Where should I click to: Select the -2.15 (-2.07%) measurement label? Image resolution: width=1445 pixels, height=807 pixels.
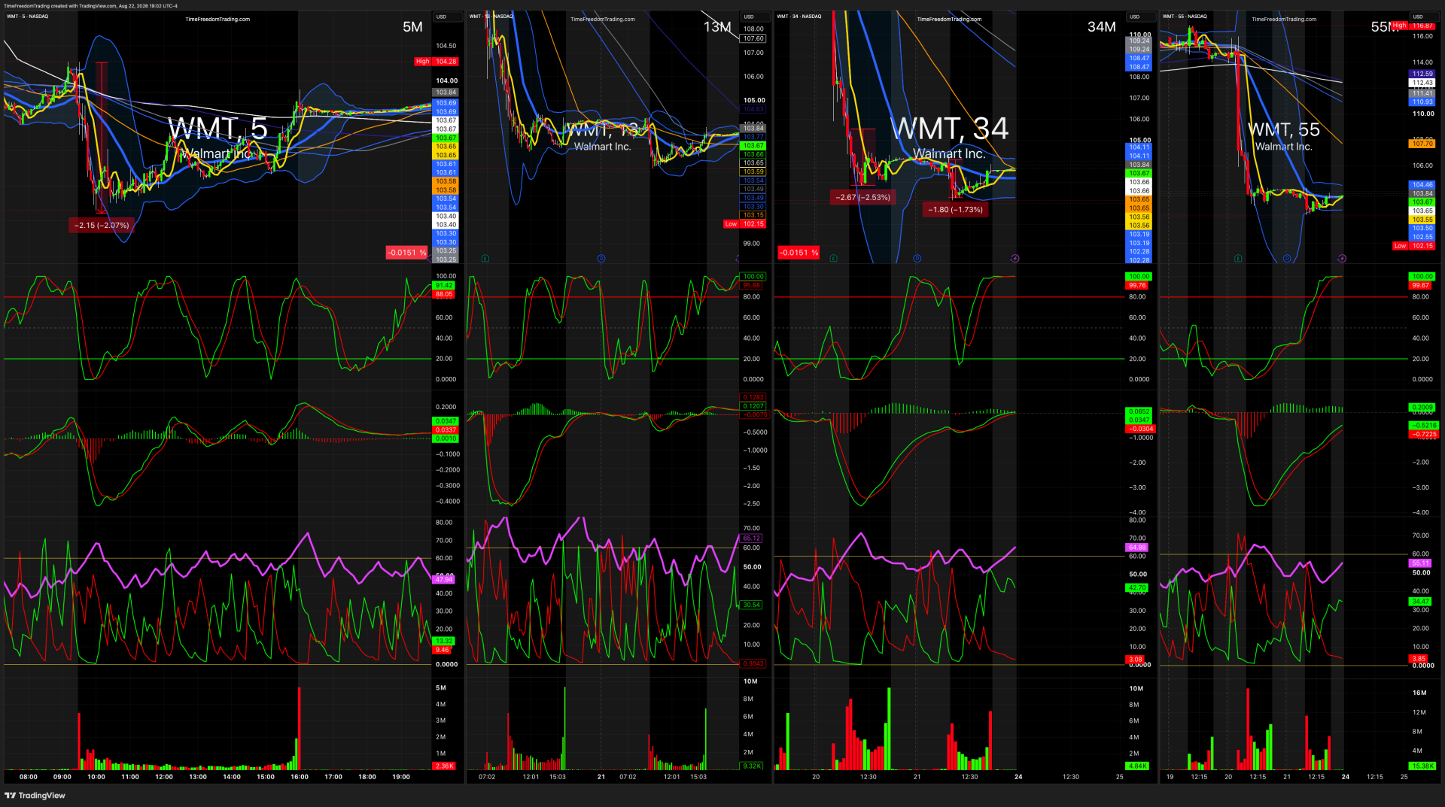pos(102,225)
